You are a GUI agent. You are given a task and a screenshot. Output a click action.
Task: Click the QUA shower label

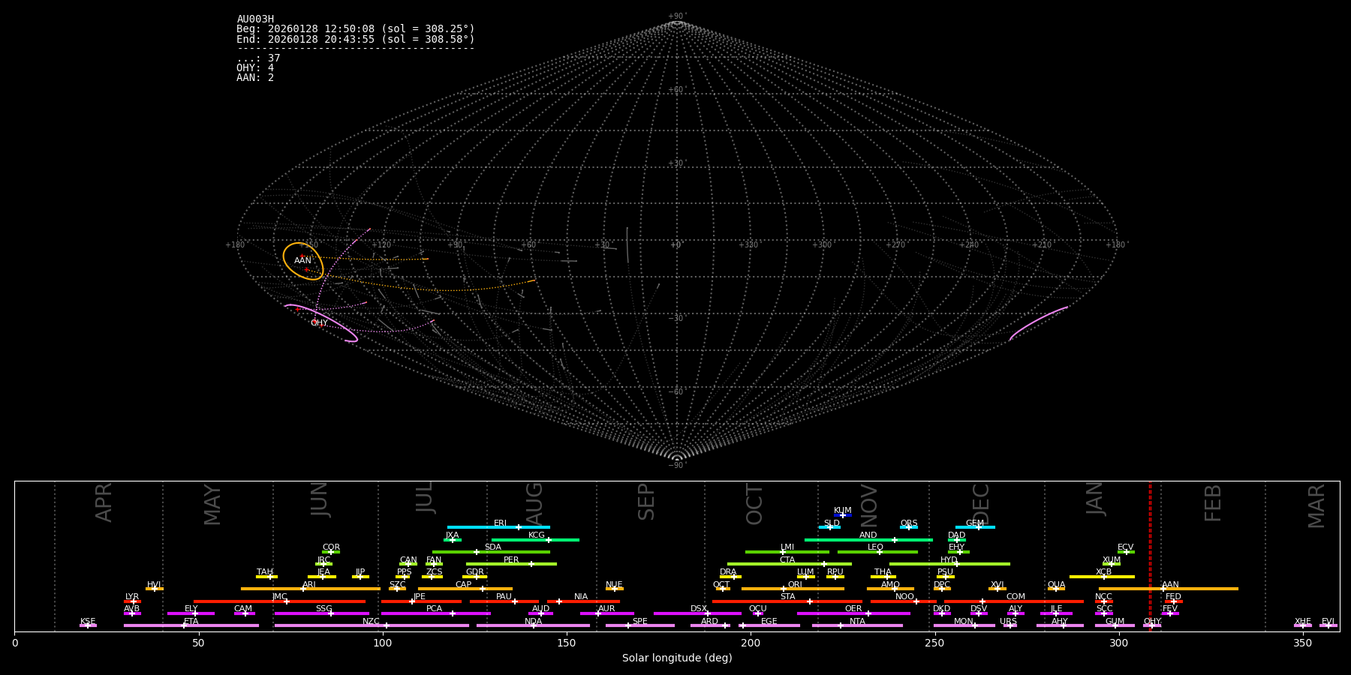point(1057,585)
